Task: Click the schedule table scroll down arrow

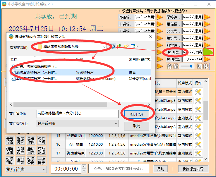Action: pyautogui.click(x=206, y=159)
